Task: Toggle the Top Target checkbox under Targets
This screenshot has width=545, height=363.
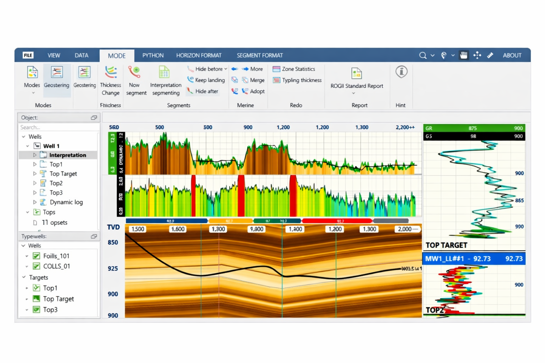Action: [36, 299]
